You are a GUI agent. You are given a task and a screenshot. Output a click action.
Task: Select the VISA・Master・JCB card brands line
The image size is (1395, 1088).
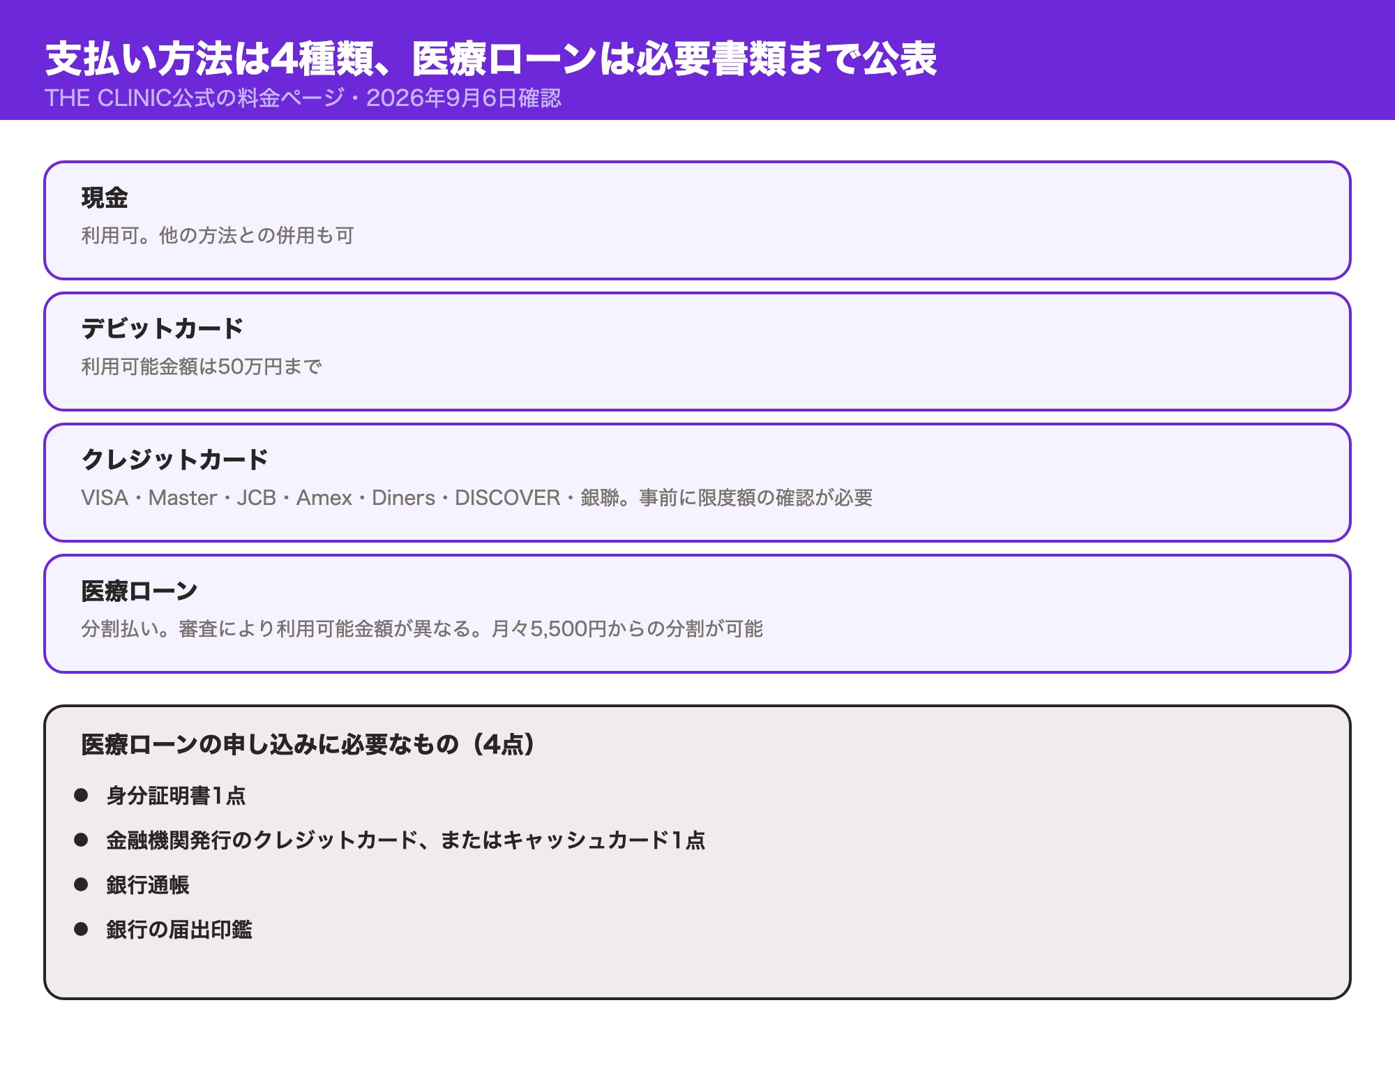(x=477, y=498)
